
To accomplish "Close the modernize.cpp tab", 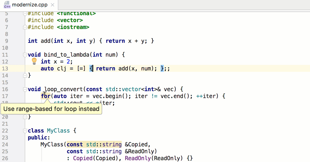I will (52, 5).
